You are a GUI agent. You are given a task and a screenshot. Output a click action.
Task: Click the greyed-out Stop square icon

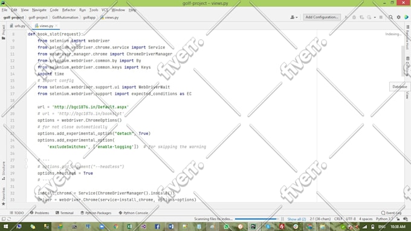(x=381, y=18)
